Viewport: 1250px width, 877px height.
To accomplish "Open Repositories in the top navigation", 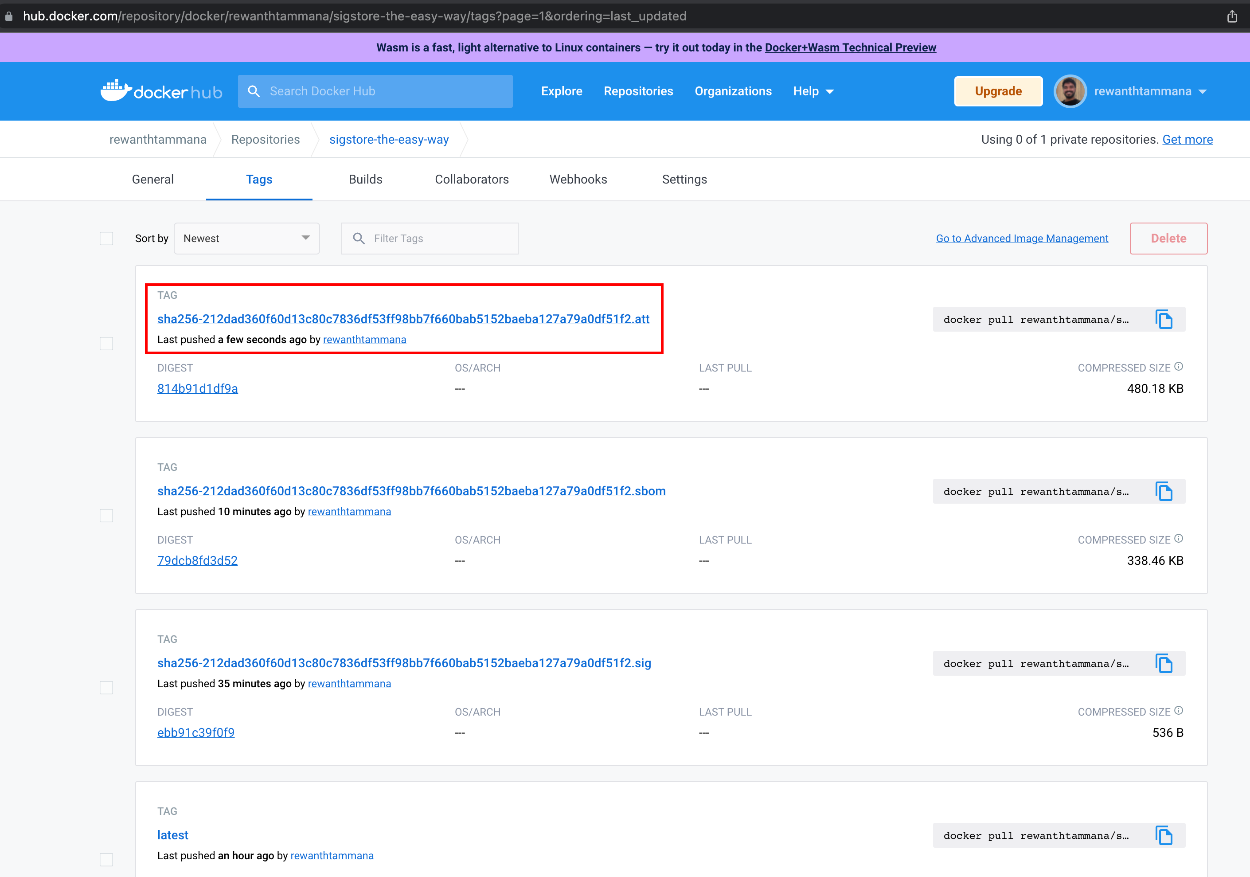I will click(639, 91).
